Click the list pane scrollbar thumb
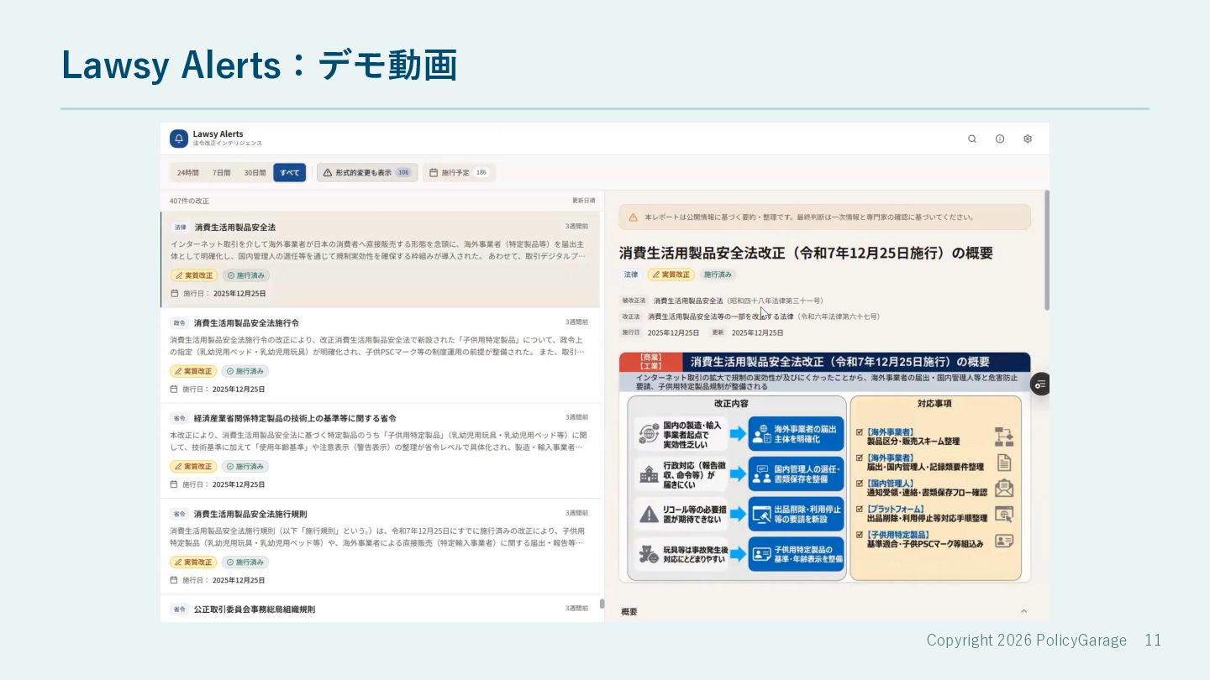1210x680 pixels. tap(602, 604)
